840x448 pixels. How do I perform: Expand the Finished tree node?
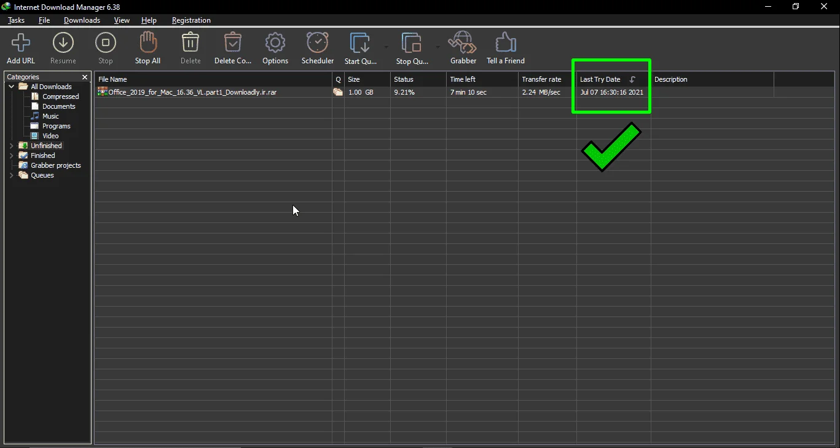click(x=12, y=155)
